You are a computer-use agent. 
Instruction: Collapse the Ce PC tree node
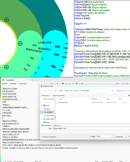tap(41, 106)
